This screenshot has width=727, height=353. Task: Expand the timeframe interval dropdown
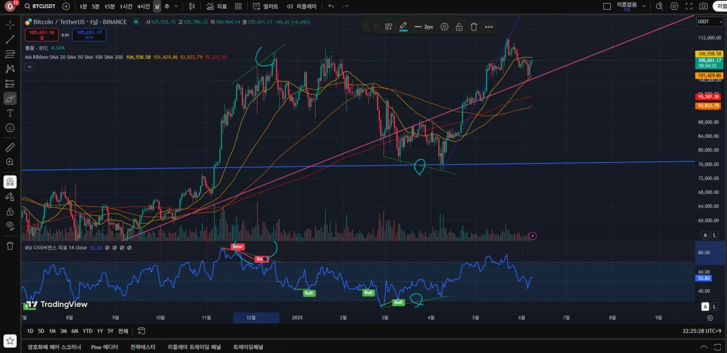176,6
